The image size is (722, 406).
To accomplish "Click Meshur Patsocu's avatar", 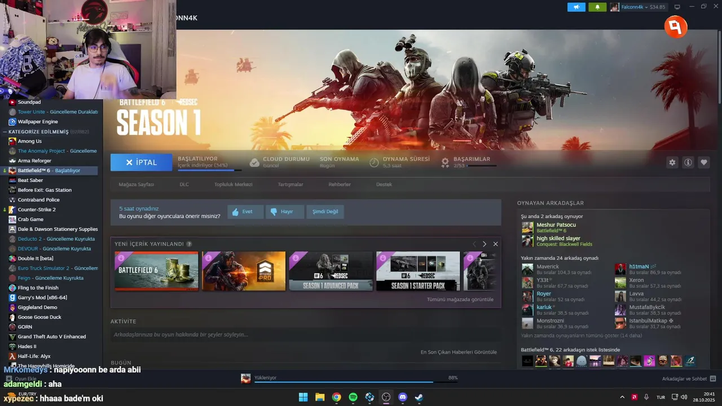I will pyautogui.click(x=527, y=227).
